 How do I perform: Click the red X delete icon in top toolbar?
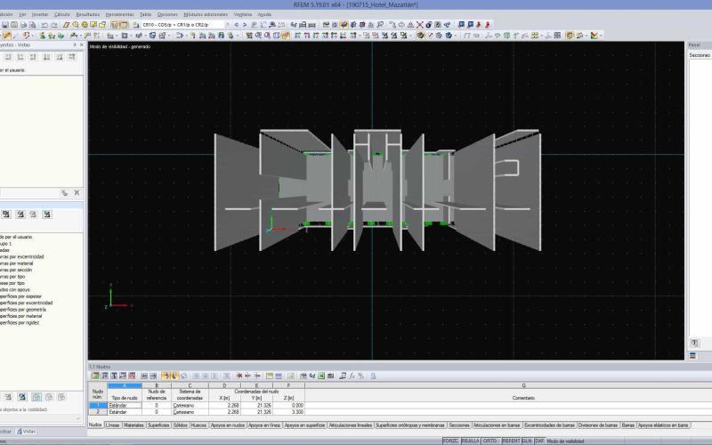pyautogui.click(x=419, y=25)
